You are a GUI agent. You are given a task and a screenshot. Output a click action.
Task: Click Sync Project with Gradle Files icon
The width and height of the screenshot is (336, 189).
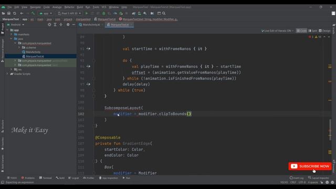pyautogui.click(x=134, y=13)
